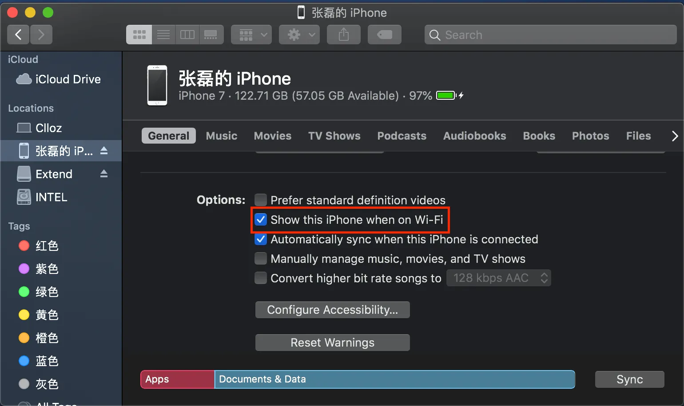Enable Prefer standard definition videos
The image size is (684, 406).
[x=261, y=200]
